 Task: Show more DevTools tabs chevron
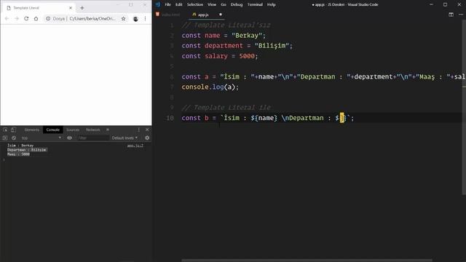(108, 130)
